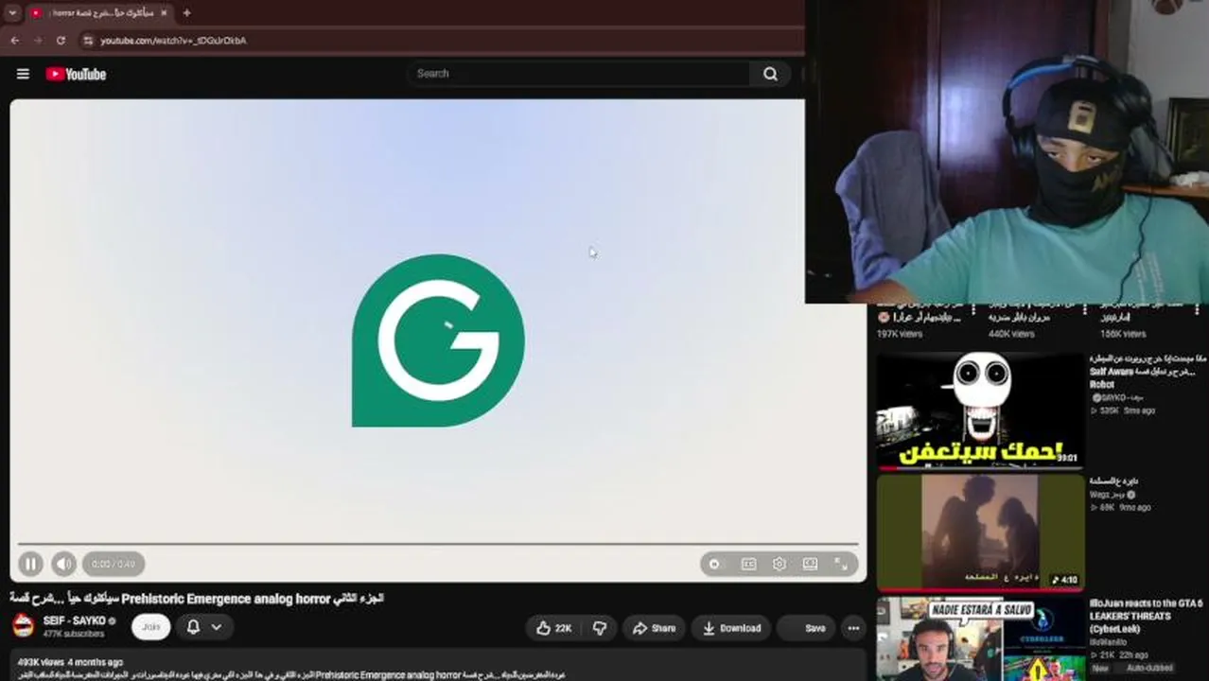Open the 4:10 Wegz video thumbnail

[980, 533]
